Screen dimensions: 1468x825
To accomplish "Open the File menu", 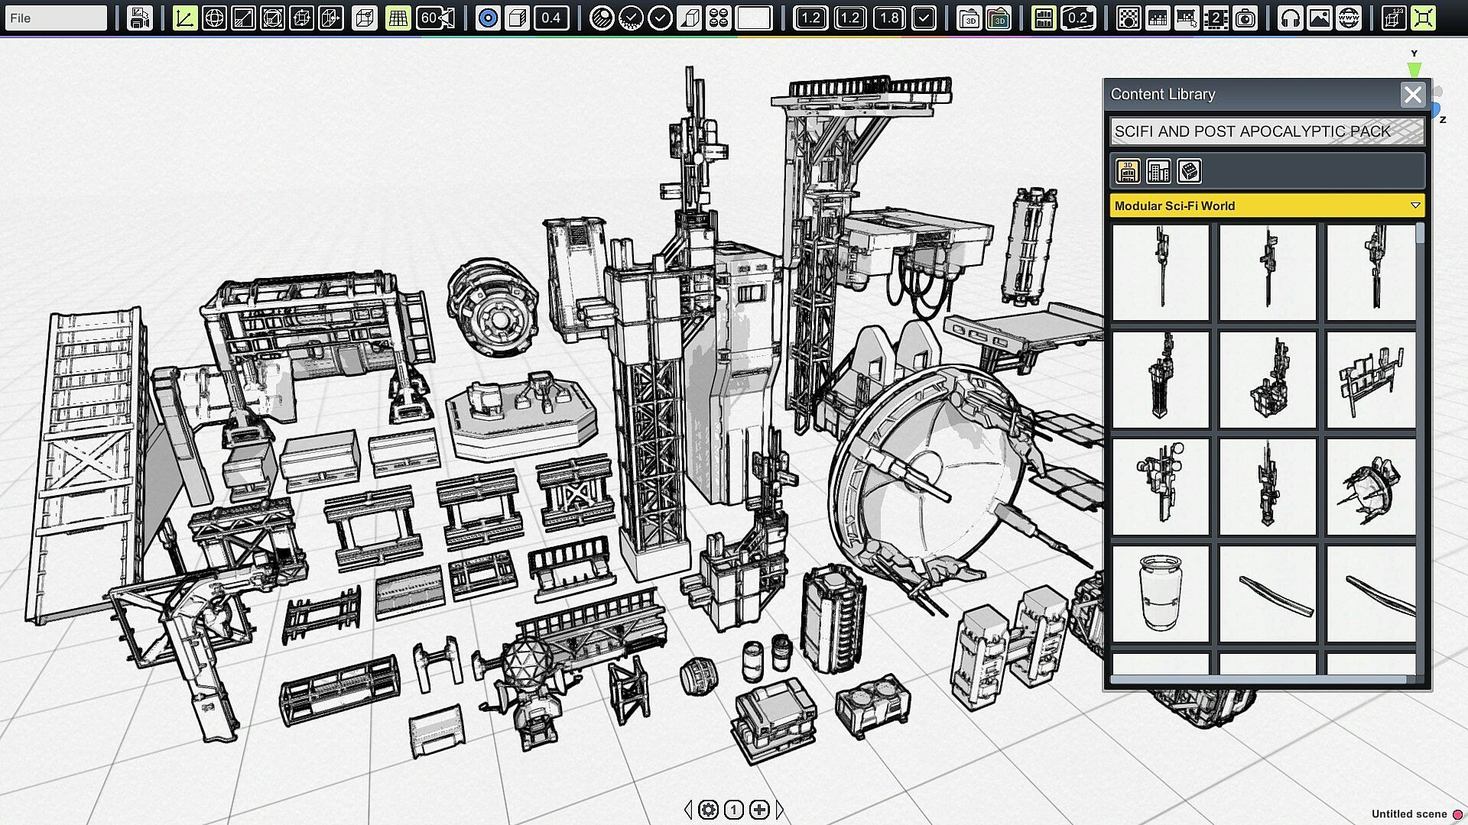I will (55, 18).
